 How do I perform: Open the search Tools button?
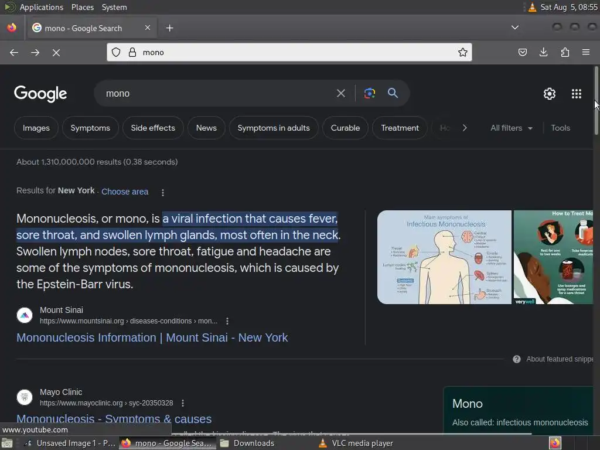click(560, 128)
